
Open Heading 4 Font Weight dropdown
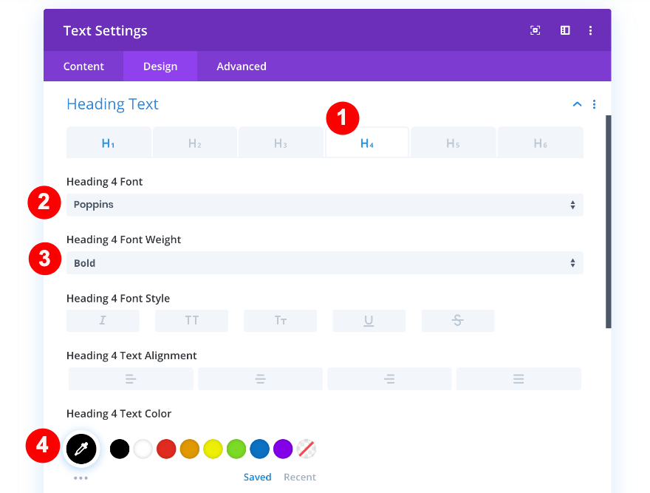click(324, 263)
